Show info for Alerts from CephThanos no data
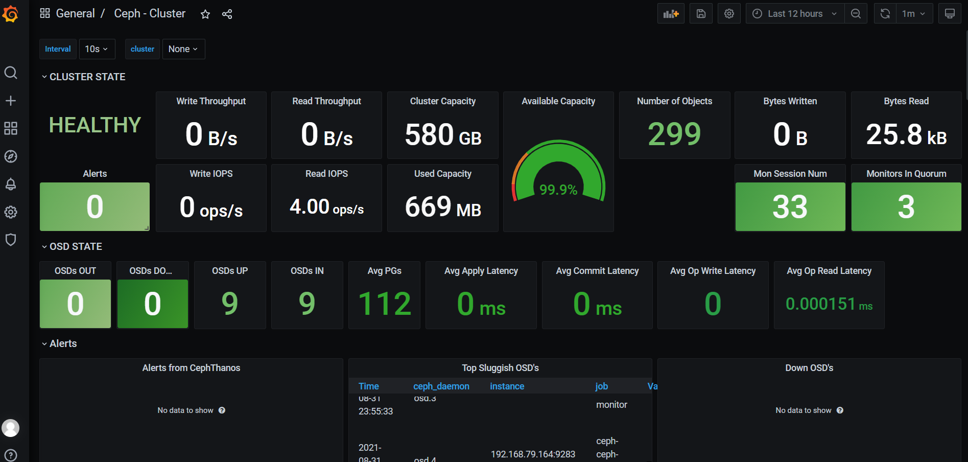The width and height of the screenshot is (968, 462). tap(222, 410)
